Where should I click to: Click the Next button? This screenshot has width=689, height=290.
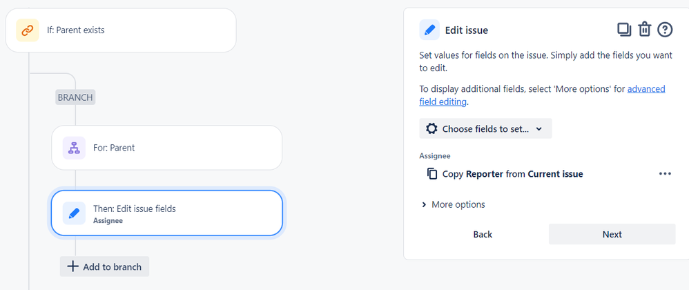pyautogui.click(x=612, y=234)
